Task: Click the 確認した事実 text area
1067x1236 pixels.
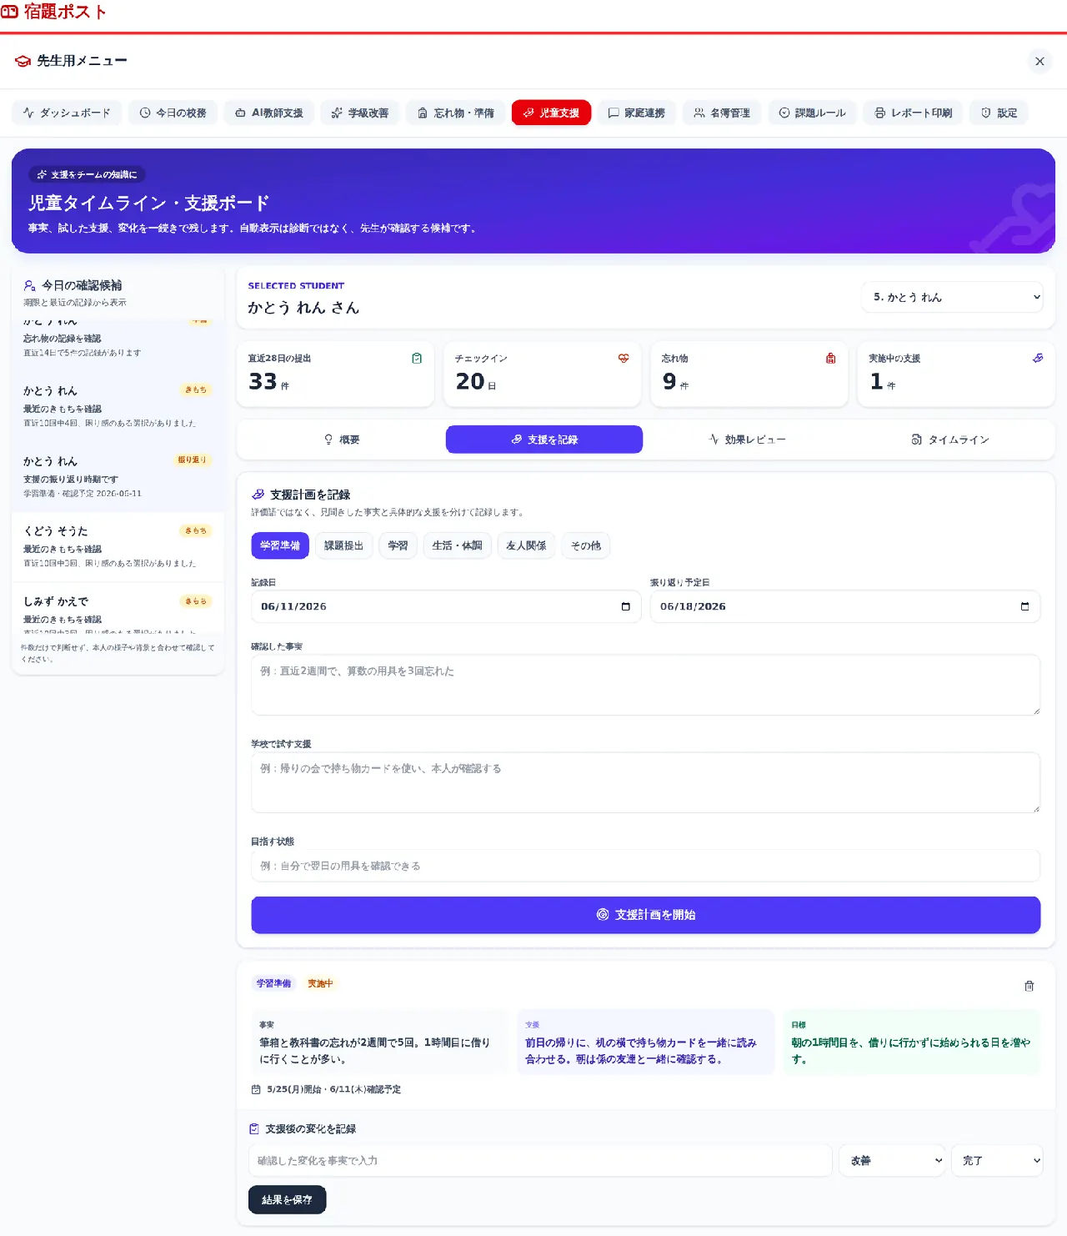Action: click(x=645, y=685)
